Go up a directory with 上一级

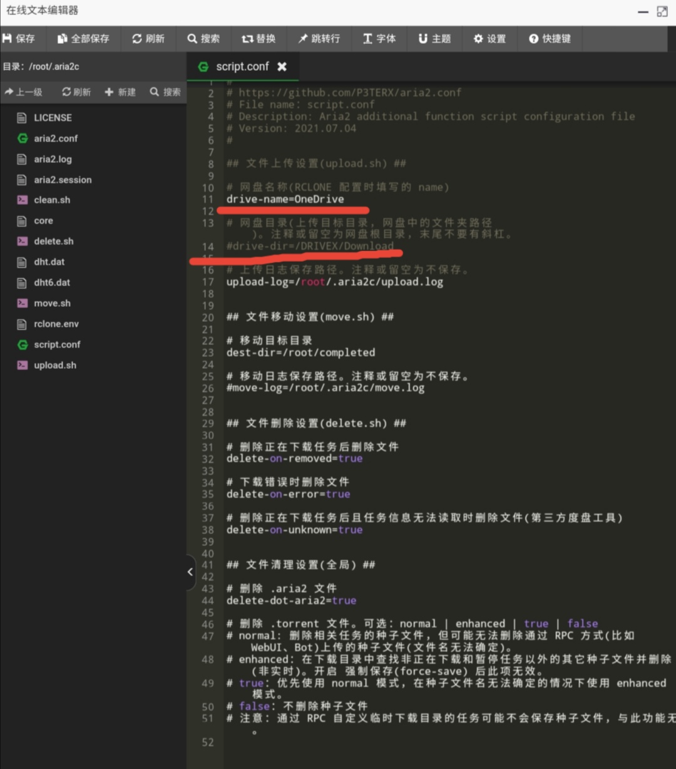click(24, 92)
